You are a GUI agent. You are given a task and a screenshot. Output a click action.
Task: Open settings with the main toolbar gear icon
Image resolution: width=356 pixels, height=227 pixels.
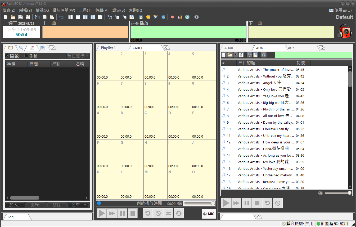196,17
